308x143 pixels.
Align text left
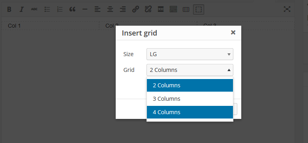tap(98, 9)
